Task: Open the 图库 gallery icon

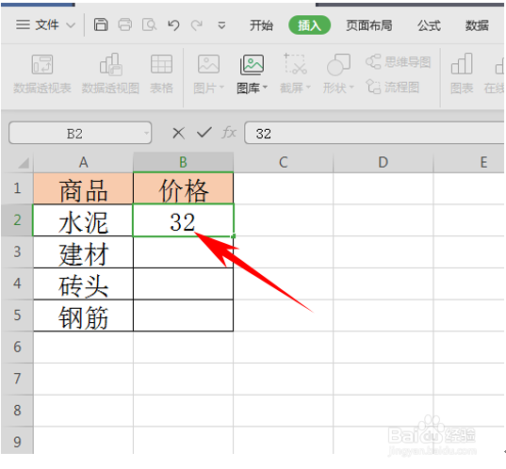Action: tap(252, 64)
